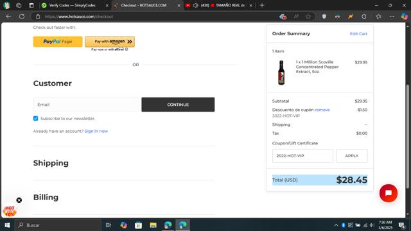The height and width of the screenshot is (231, 411).
Task: Open the glasses extension icon
Action: click(x=337, y=17)
